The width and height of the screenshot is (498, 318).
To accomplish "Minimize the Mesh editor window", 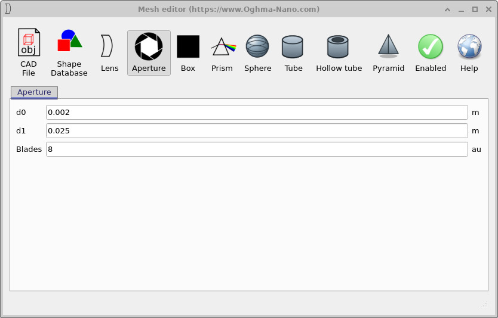I will click(462, 9).
